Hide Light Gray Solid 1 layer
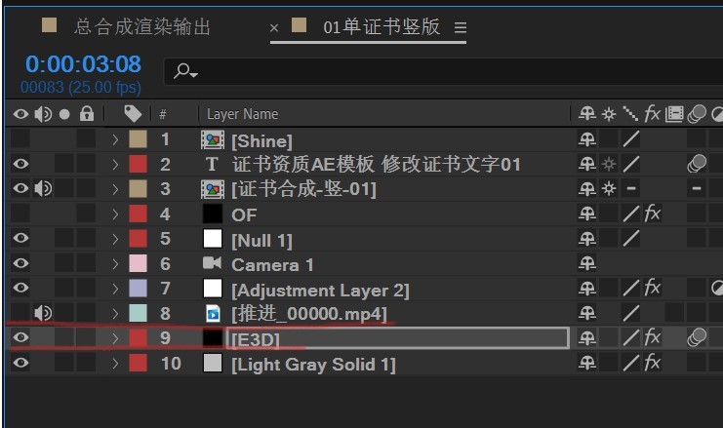This screenshot has width=723, height=428. click(20, 363)
